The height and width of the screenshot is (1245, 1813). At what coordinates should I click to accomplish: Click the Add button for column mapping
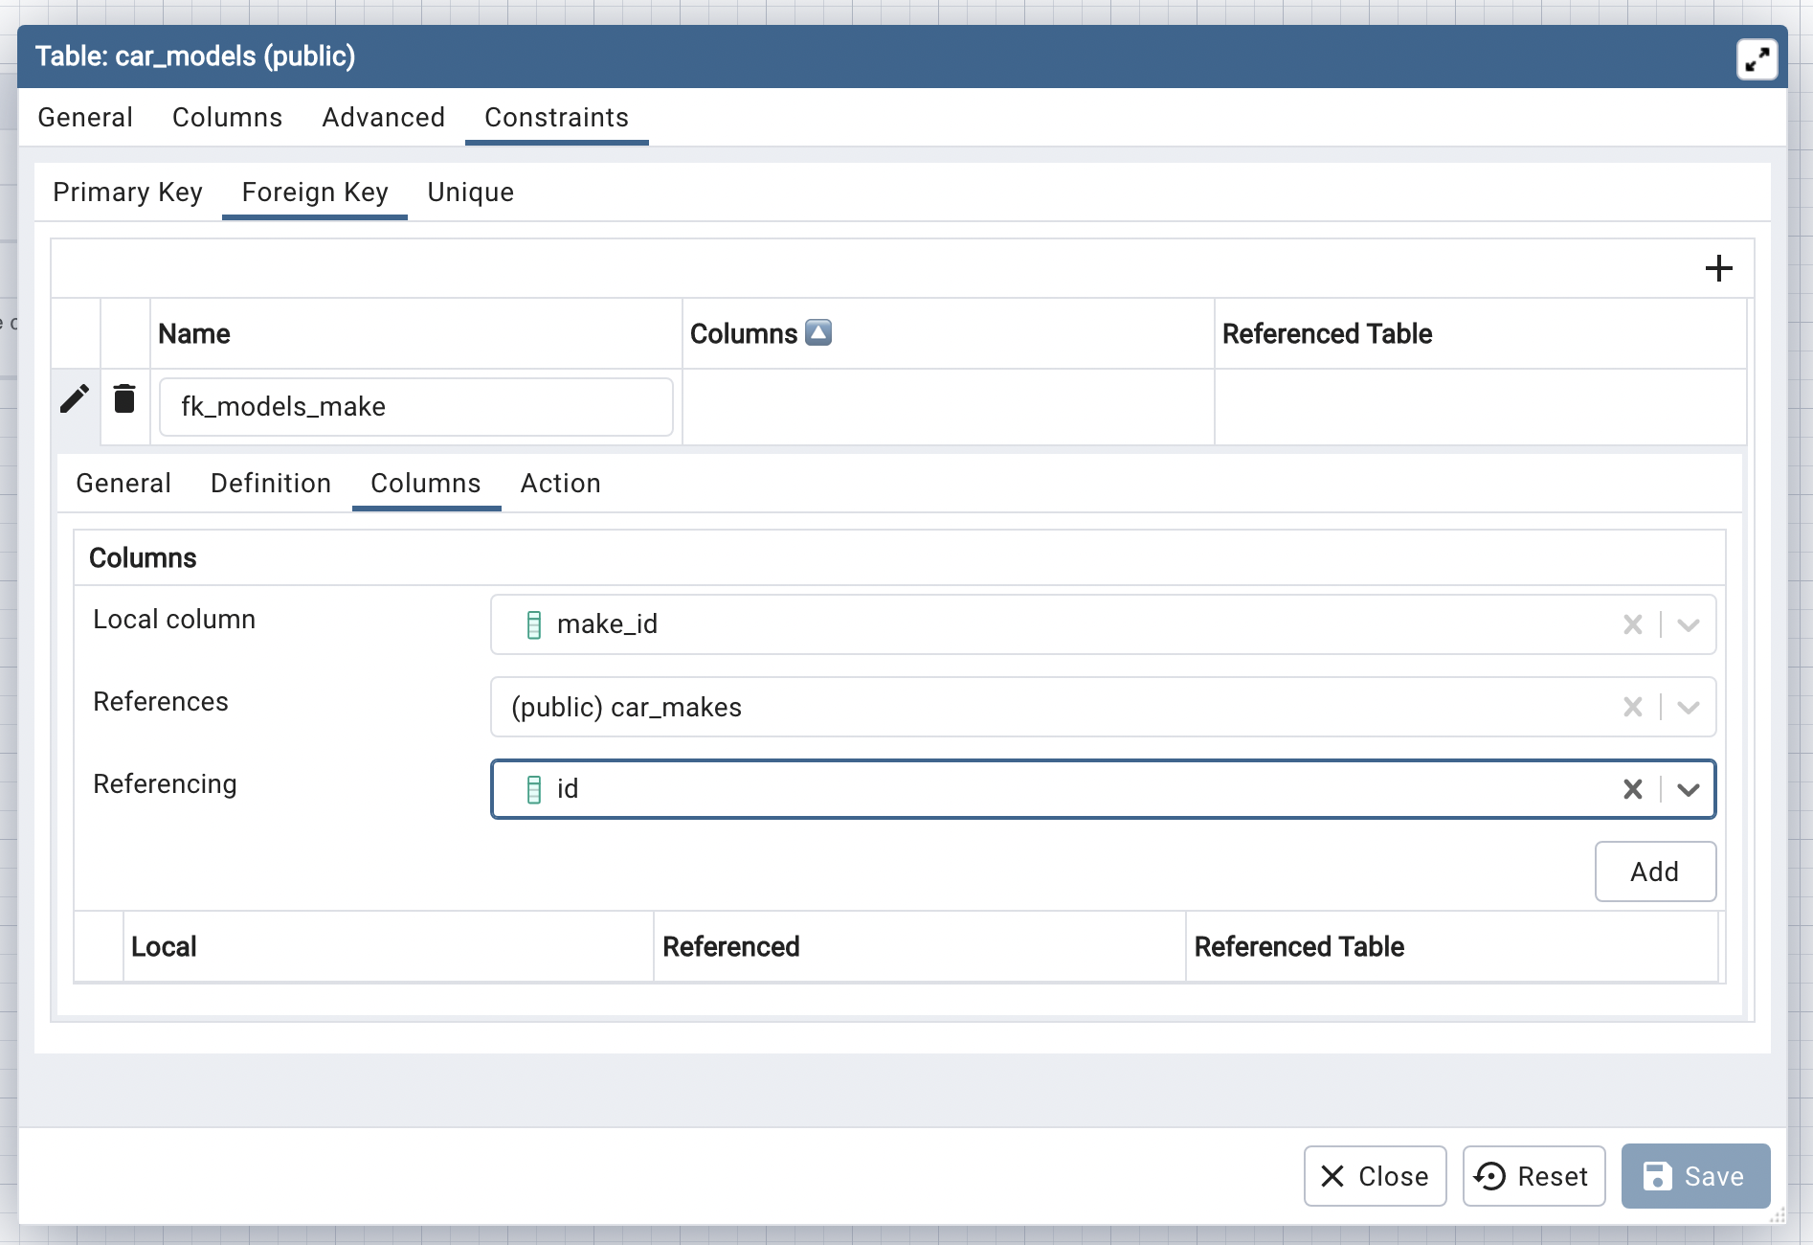[1654, 871]
